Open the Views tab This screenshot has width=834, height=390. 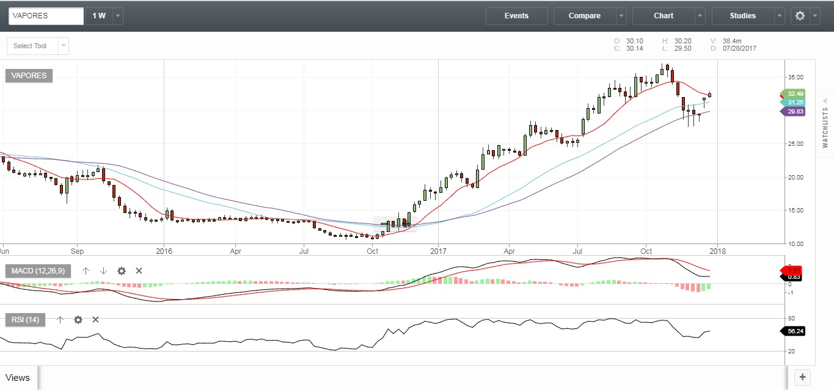click(x=18, y=377)
